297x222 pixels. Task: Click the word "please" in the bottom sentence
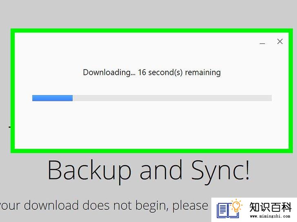coord(190,207)
